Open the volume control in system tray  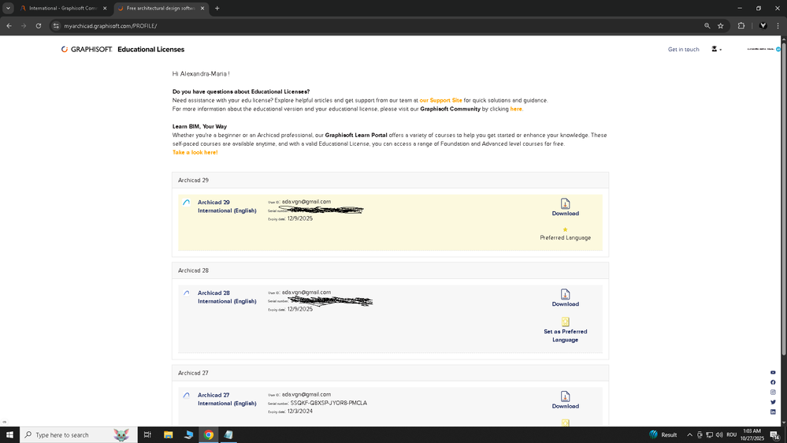(719, 435)
